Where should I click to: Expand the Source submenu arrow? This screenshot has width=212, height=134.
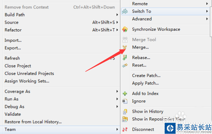pyautogui.click(x=117, y=22)
